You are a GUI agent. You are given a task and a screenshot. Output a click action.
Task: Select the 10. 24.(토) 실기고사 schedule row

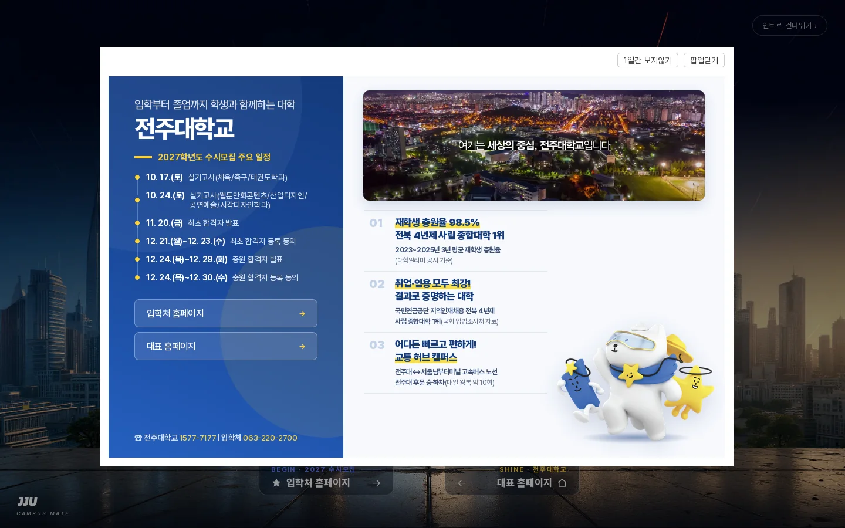(x=226, y=200)
